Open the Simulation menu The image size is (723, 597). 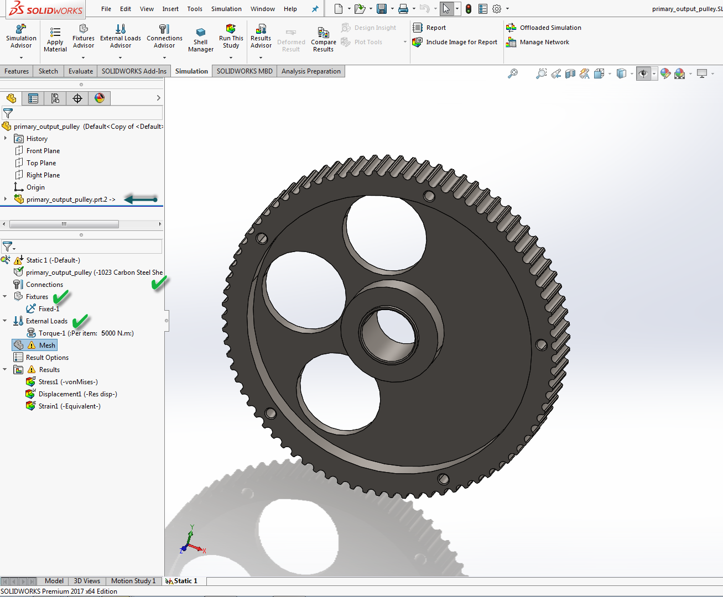[x=226, y=9]
